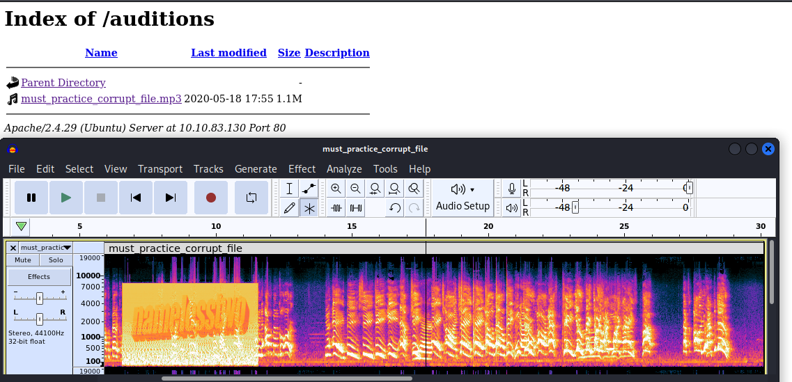Select the Draw pencil tool

click(290, 207)
